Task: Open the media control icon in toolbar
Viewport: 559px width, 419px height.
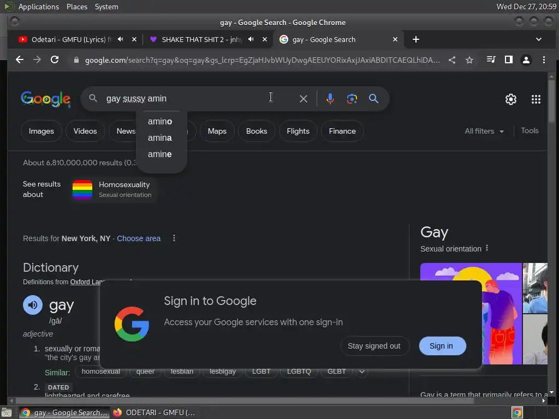Action: pyautogui.click(x=491, y=59)
